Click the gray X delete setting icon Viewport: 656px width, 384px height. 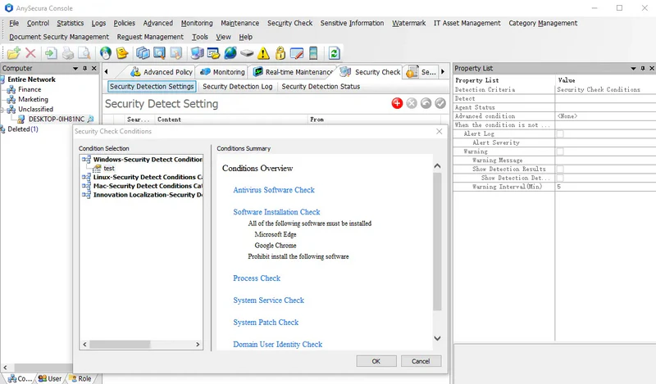click(x=412, y=103)
